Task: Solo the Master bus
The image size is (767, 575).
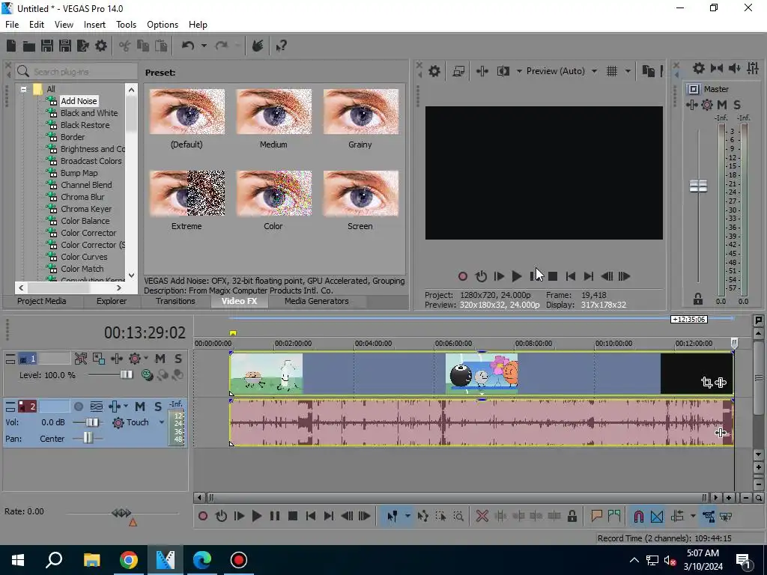Action: pyautogui.click(x=737, y=105)
